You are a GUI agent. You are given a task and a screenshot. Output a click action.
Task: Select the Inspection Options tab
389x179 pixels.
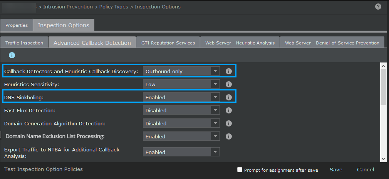[64, 25]
